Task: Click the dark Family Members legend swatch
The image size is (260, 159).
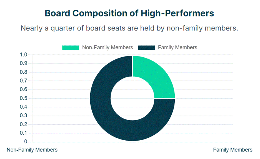Action: (x=146, y=48)
